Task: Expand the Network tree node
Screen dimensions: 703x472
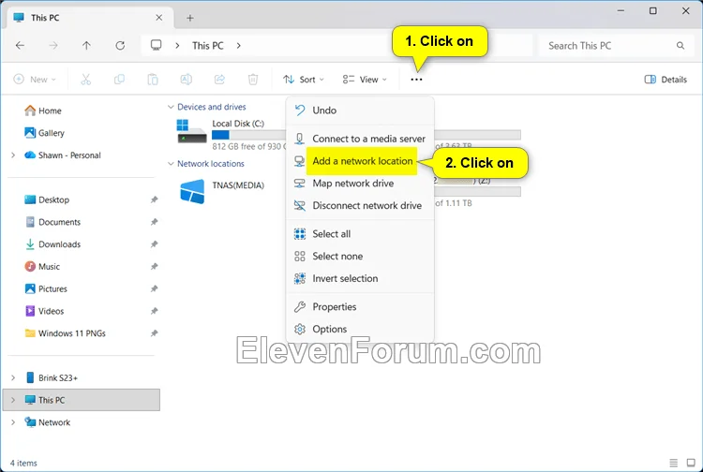Action: 13,422
